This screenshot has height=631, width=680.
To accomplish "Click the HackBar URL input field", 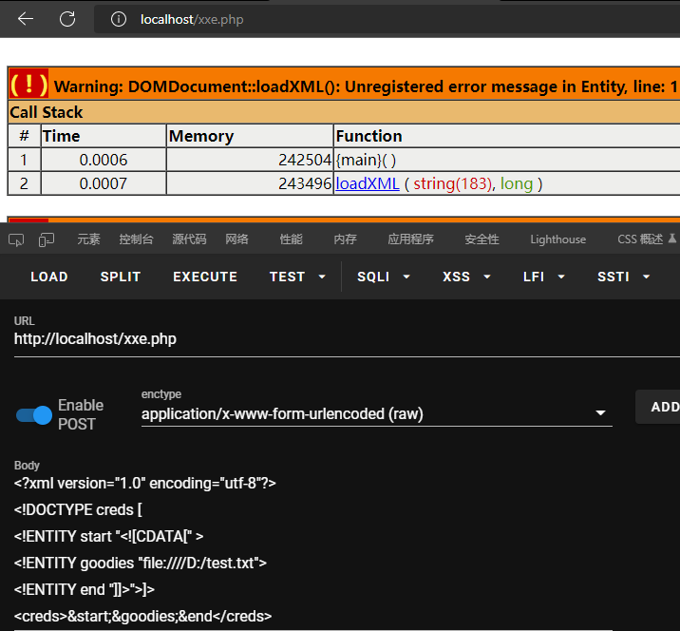I will [347, 339].
